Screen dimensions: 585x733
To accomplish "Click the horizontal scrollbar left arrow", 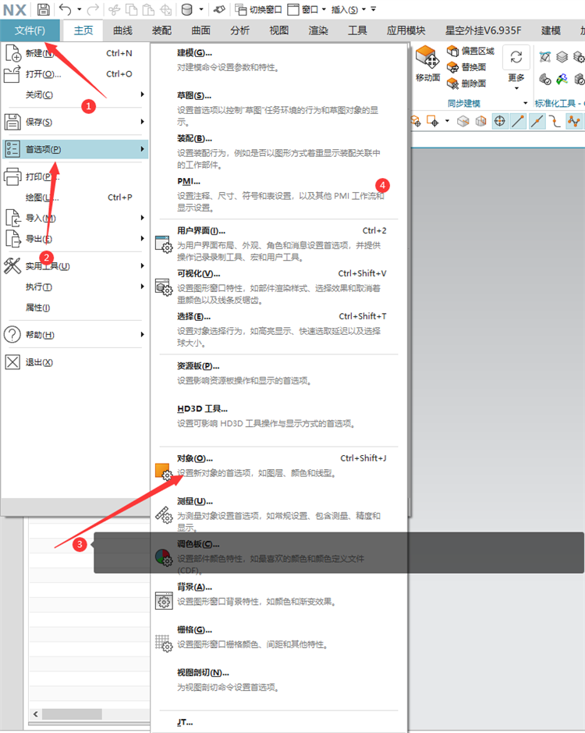I will click(36, 713).
